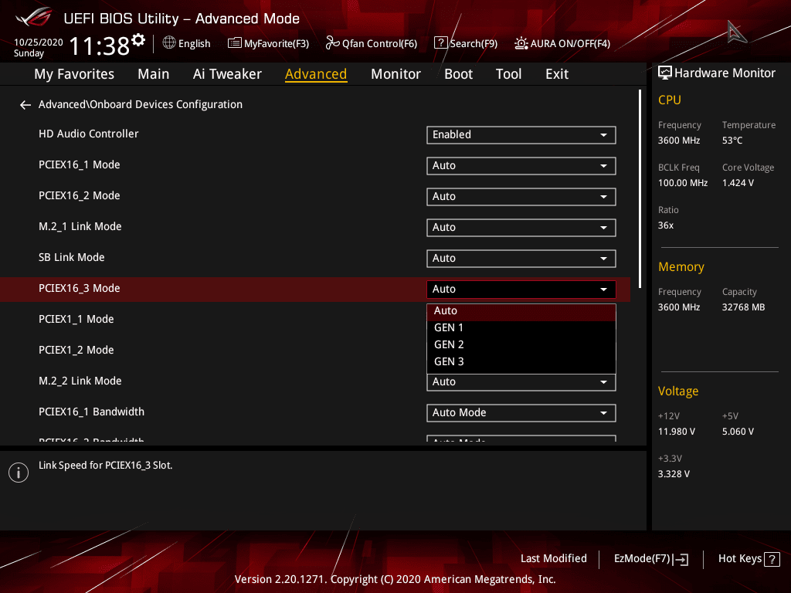Screen dimensions: 791x593
Task: Choose GEN 3 option in the list
Action: pos(521,361)
